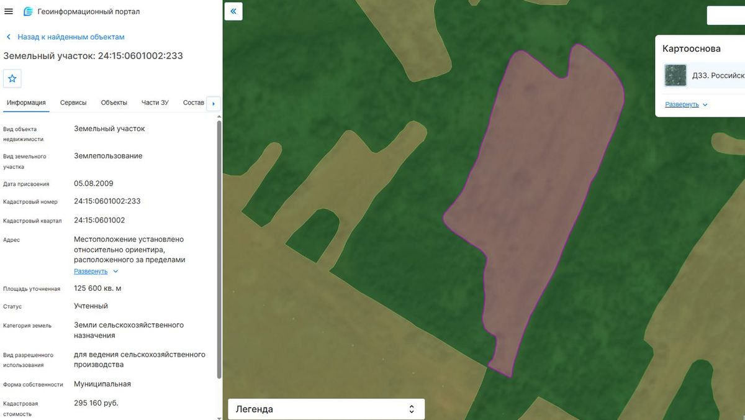The width and height of the screenshot is (745, 420).
Task: Click the highlighted purple land parcel on map
Action: tap(534, 199)
